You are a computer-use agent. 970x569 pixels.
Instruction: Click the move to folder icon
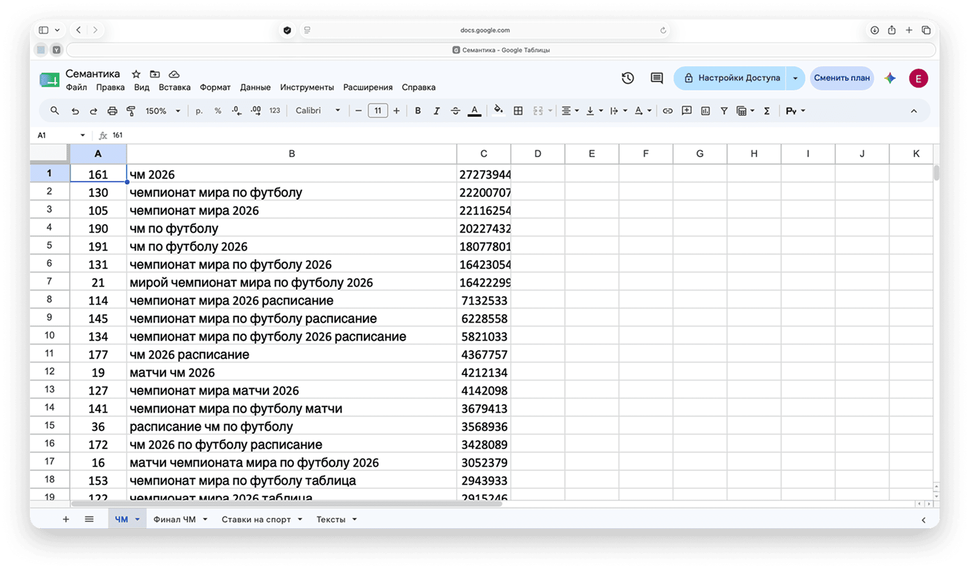click(x=155, y=74)
